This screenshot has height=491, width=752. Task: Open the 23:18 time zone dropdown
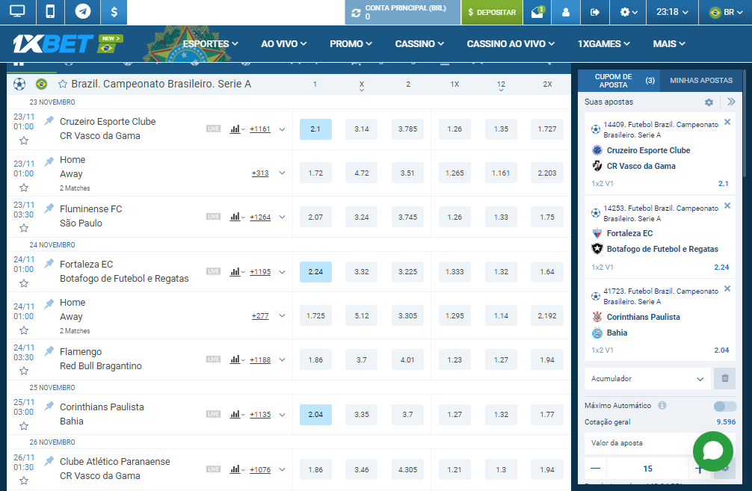672,12
